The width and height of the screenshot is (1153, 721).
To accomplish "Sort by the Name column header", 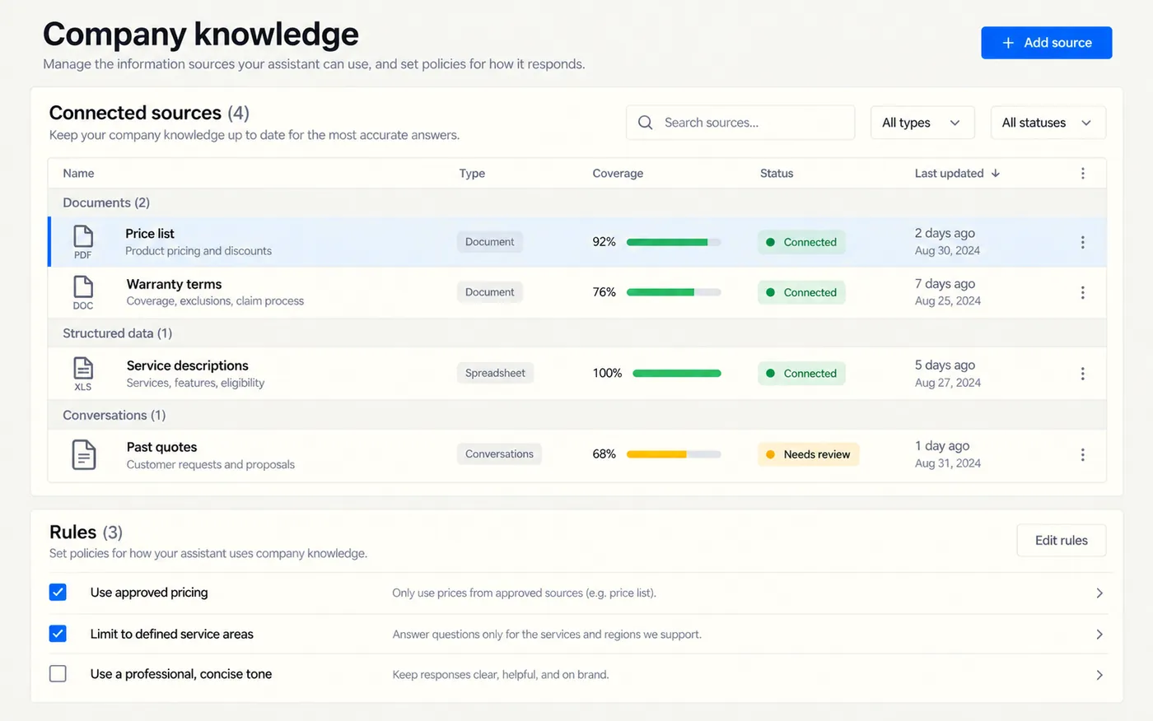I will [78, 173].
